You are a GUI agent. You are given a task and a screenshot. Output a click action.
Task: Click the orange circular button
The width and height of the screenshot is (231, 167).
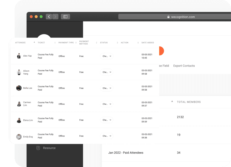click(x=161, y=51)
